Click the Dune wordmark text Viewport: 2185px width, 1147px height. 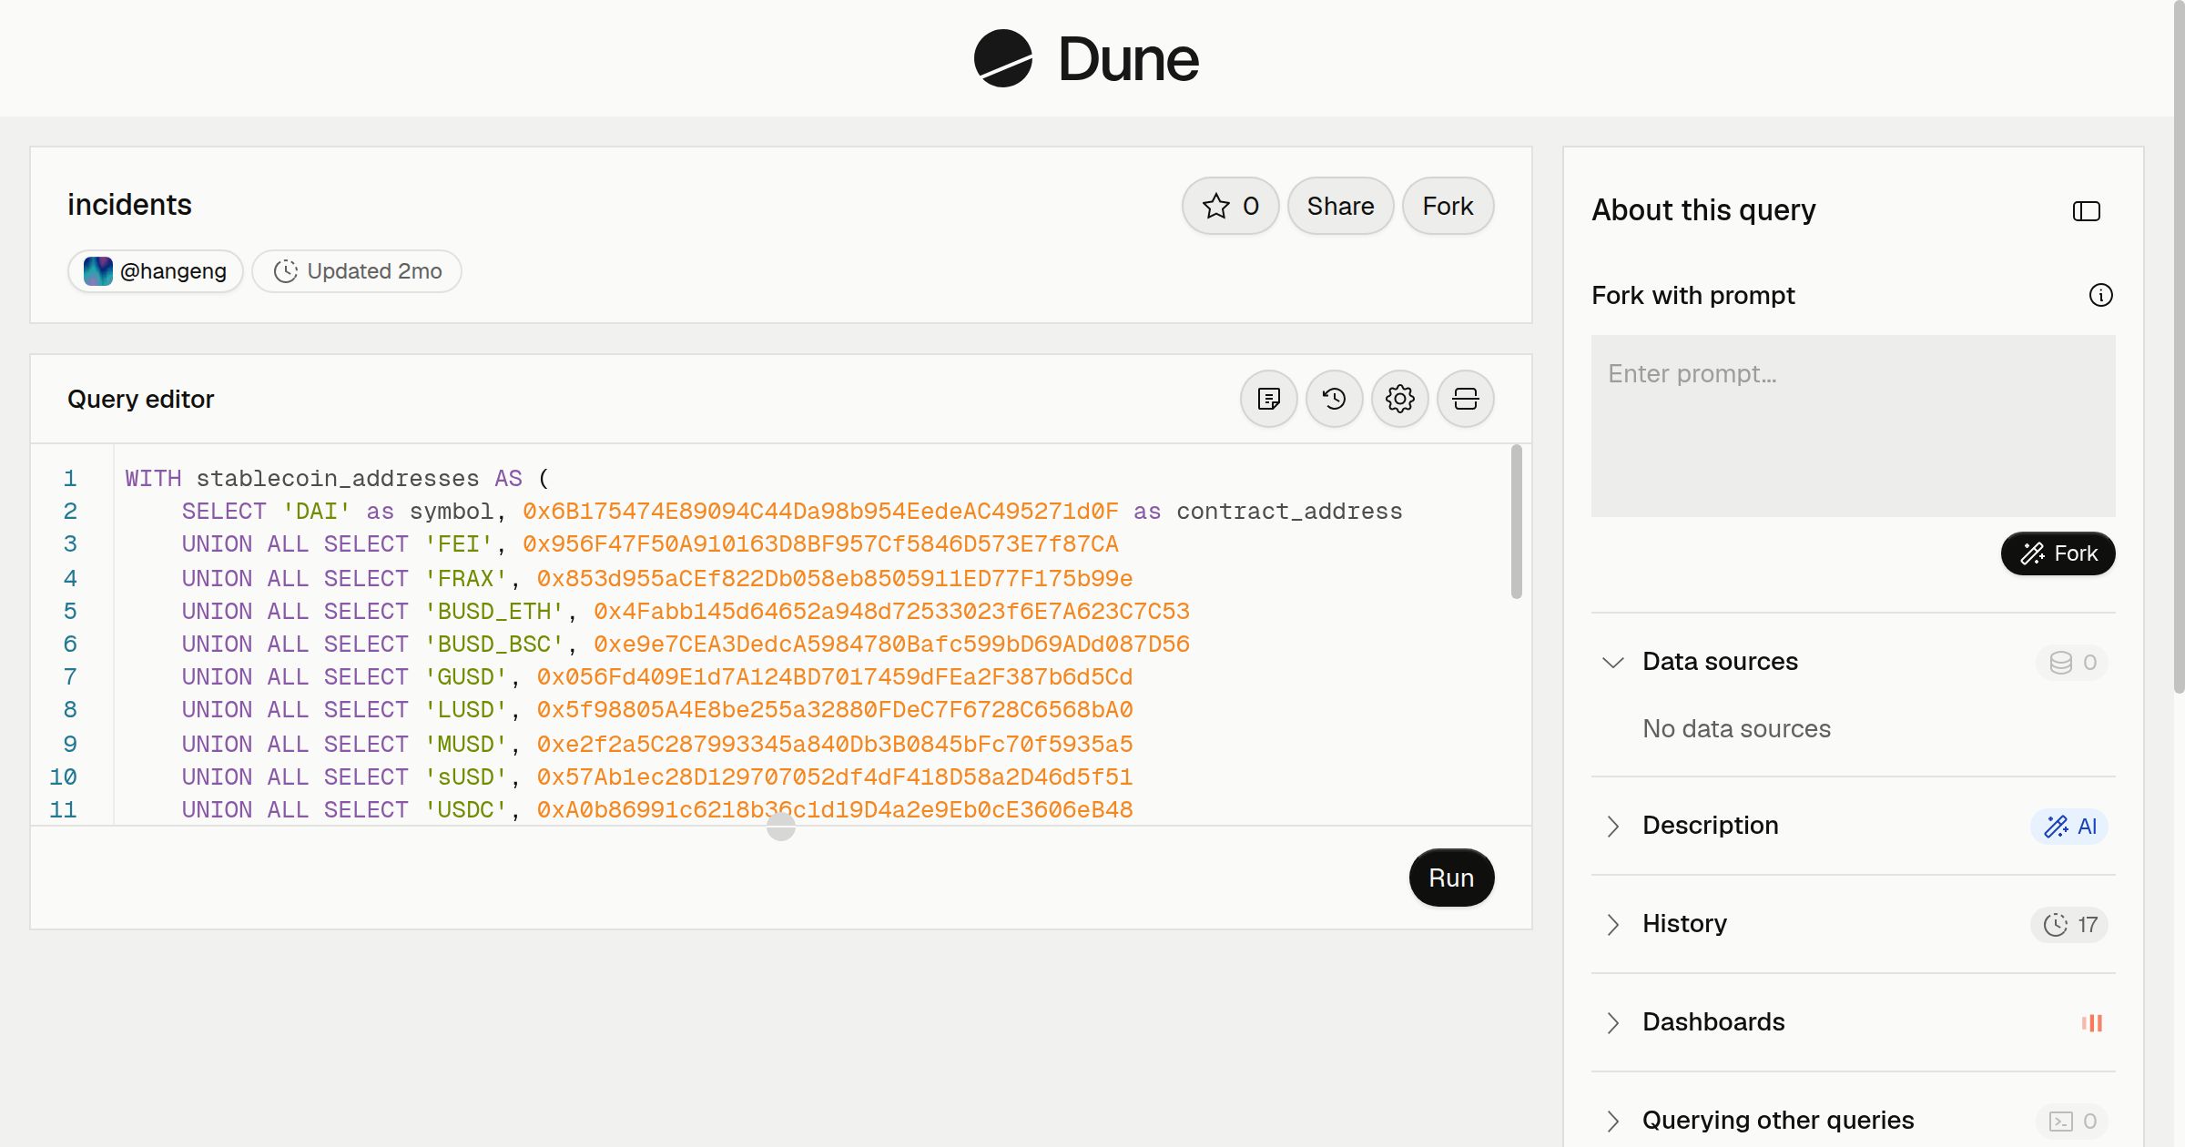point(1128,59)
